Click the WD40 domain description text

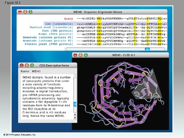[47, 97]
